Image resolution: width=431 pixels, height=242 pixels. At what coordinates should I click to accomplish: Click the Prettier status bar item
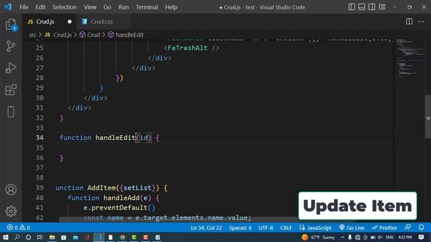(385, 228)
